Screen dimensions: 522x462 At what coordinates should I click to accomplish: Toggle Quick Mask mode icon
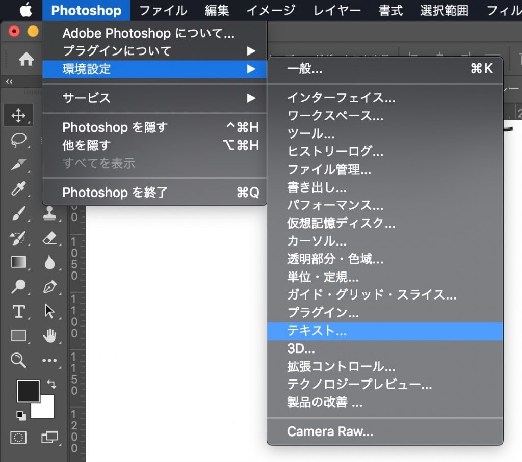pos(18,438)
